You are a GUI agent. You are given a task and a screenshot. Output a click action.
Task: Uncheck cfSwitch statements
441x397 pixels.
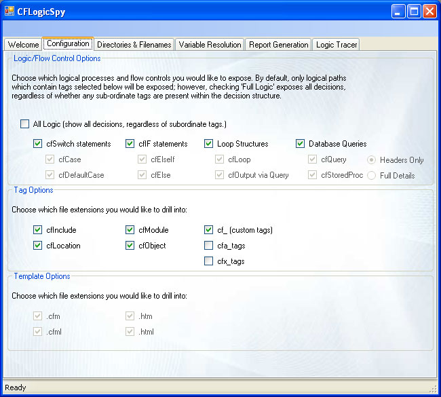38,143
